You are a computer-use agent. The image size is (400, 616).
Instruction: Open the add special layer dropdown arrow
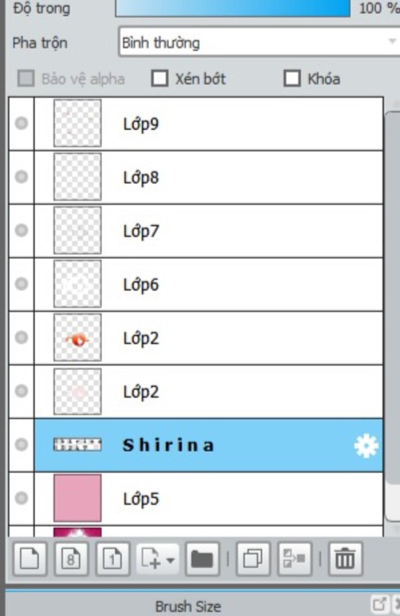click(170, 560)
